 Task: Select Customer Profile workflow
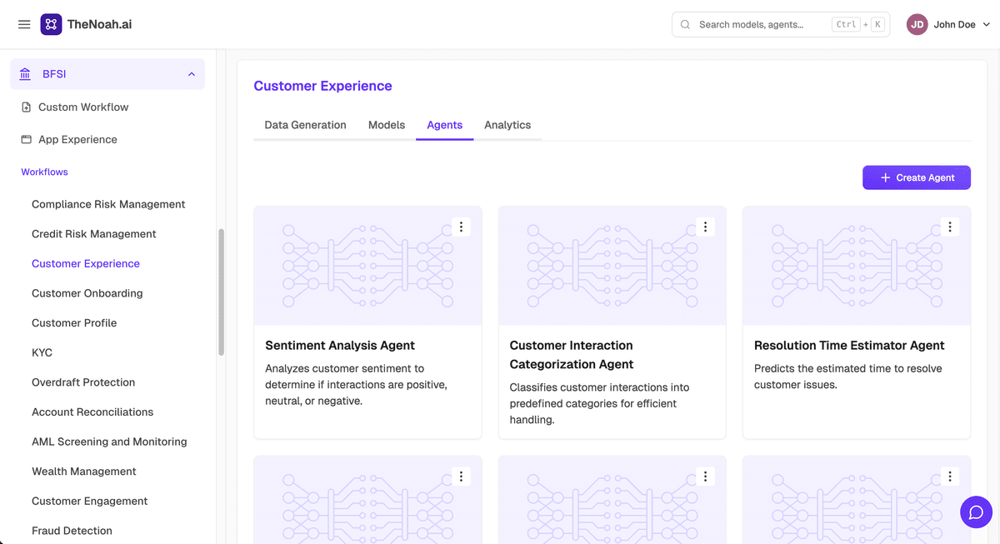point(74,323)
